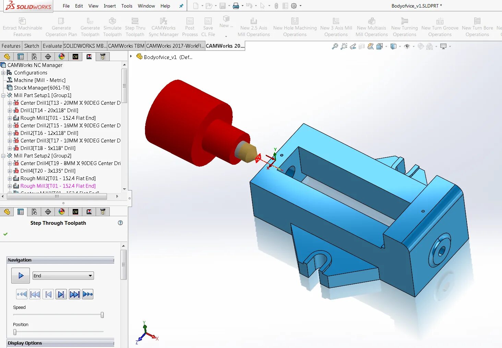Open the File menu
The image size is (502, 348).
coord(66,6)
